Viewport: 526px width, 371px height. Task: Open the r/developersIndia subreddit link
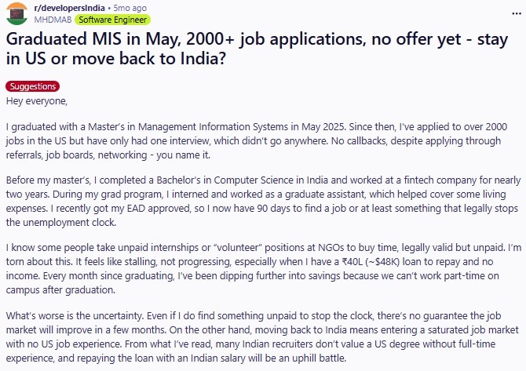click(67, 7)
